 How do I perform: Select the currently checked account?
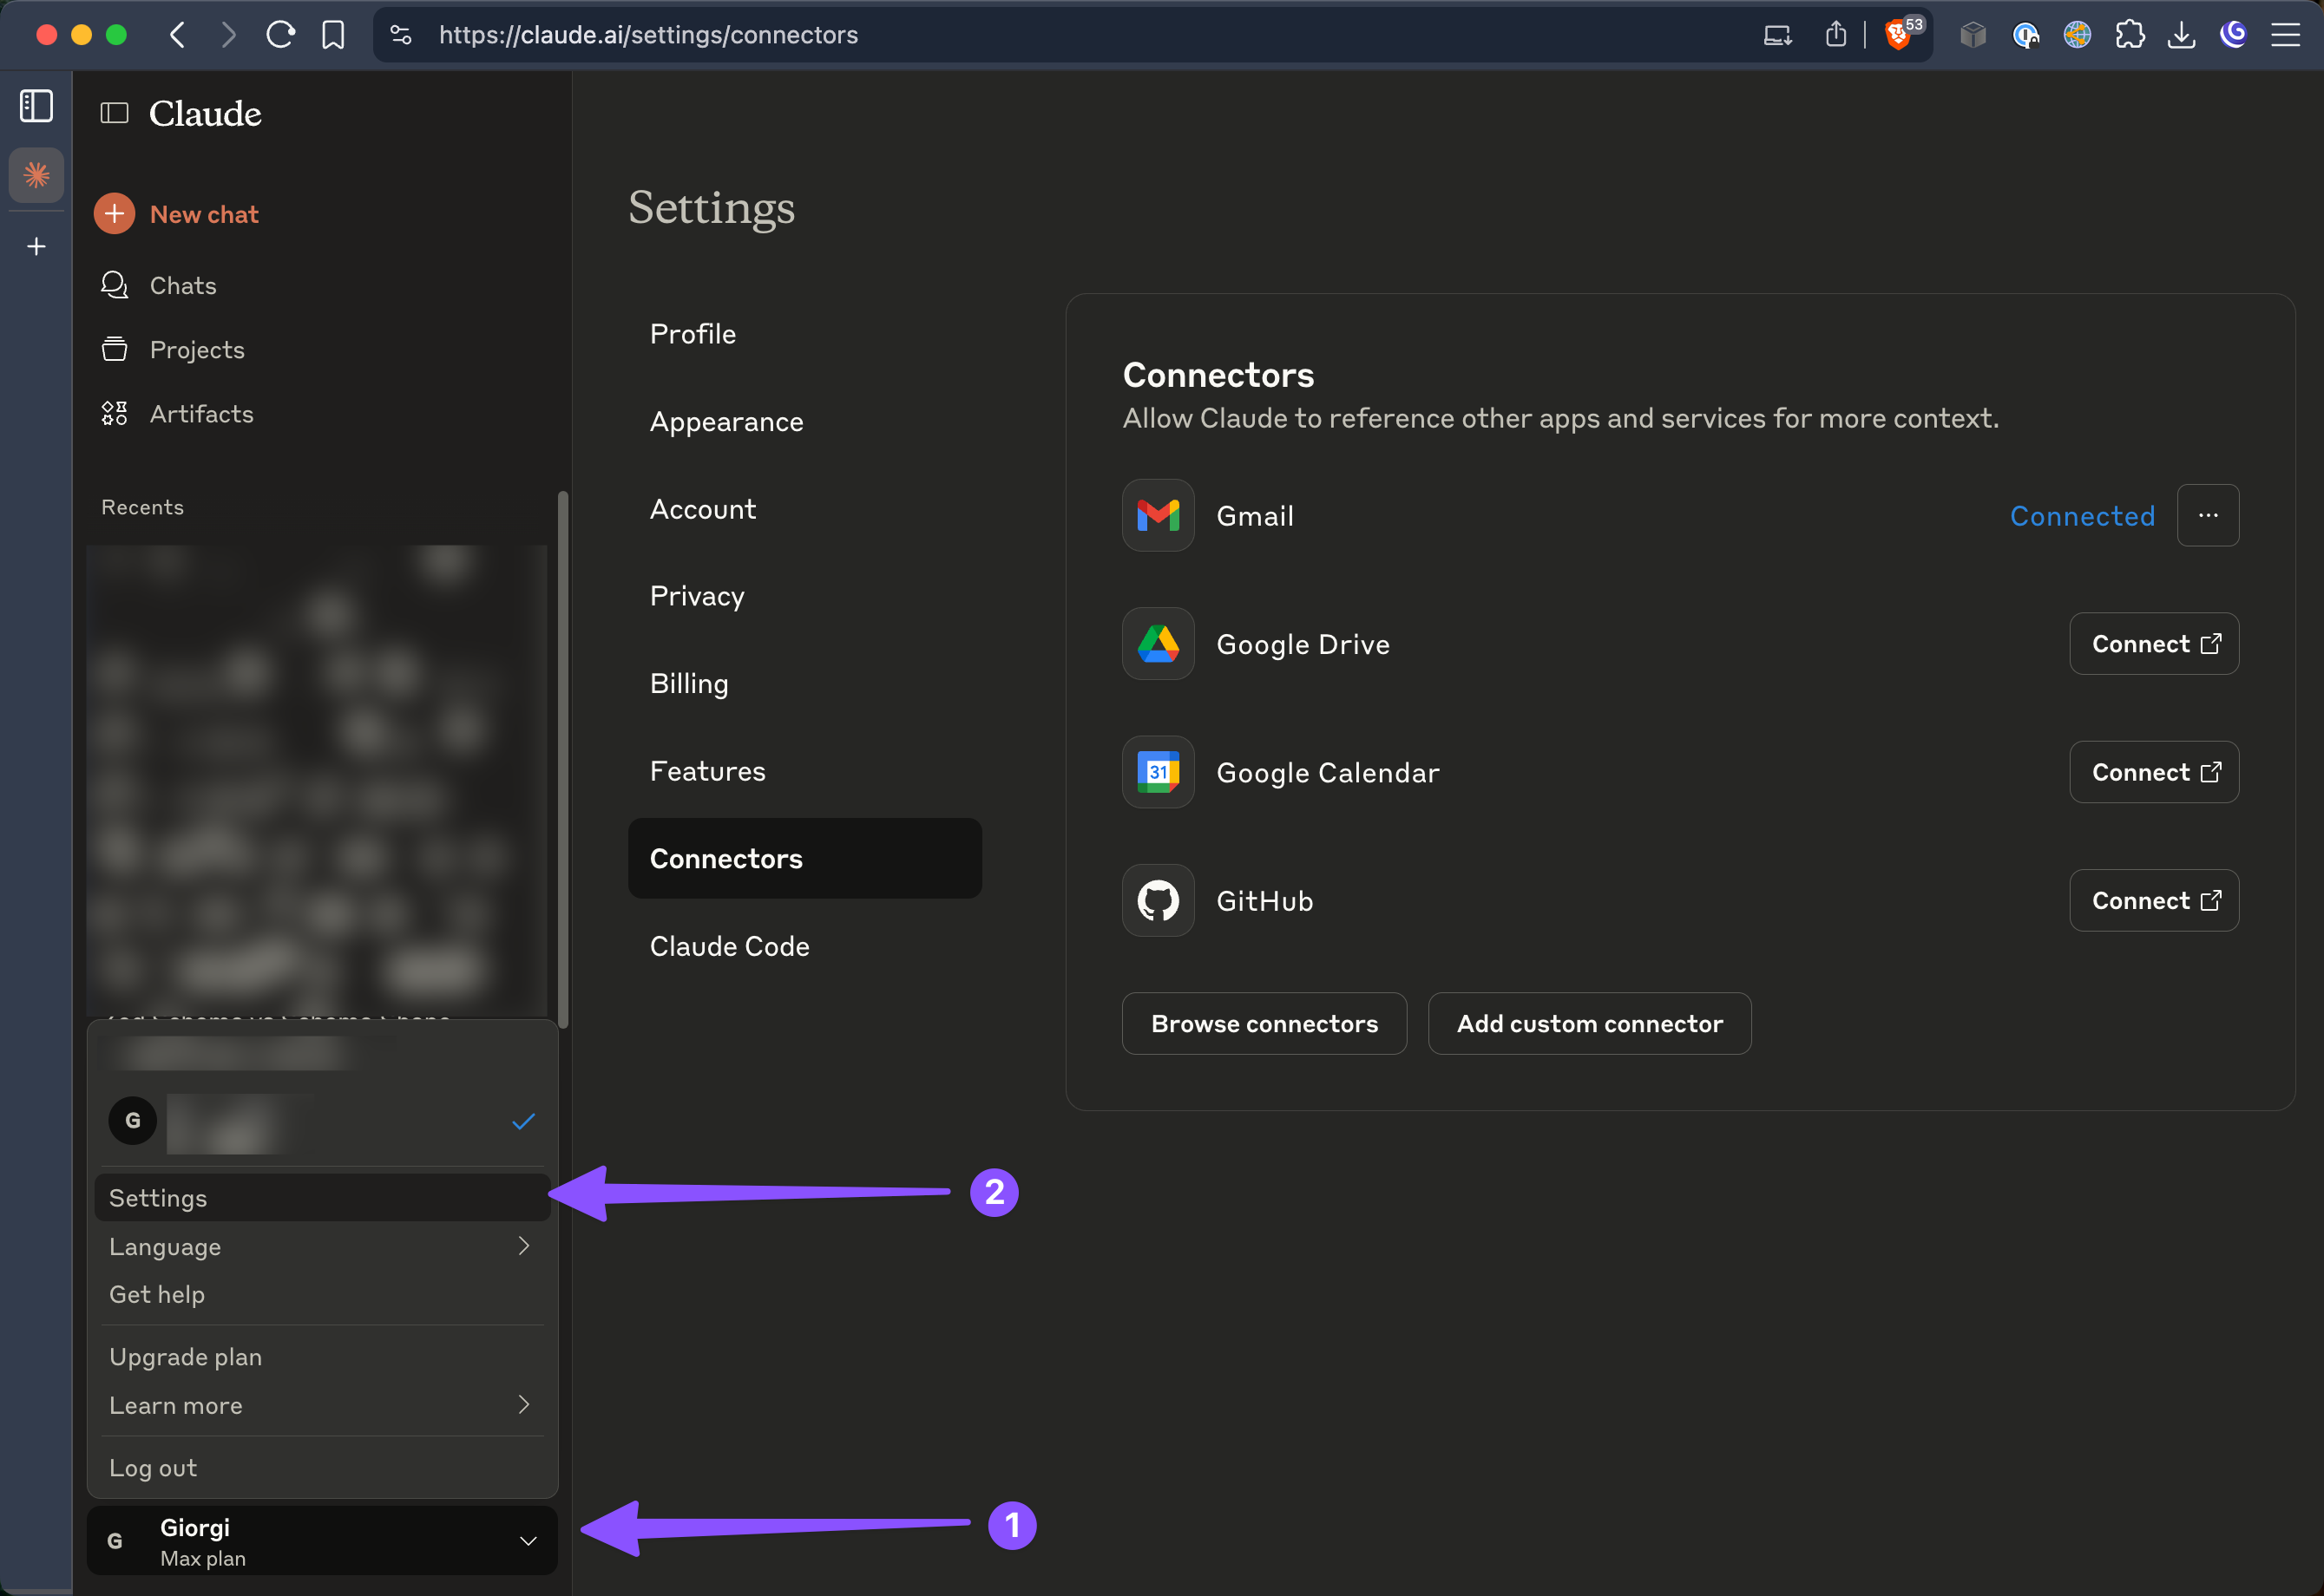[320, 1122]
